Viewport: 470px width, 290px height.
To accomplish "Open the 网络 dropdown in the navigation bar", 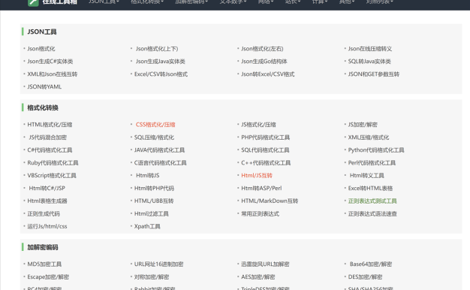I will (266, 2).
